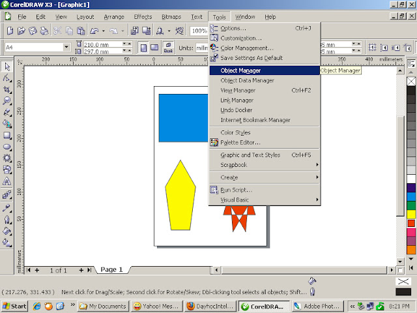This screenshot has width=417, height=313.
Task: Click the Windows Start button
Action: coord(14,306)
